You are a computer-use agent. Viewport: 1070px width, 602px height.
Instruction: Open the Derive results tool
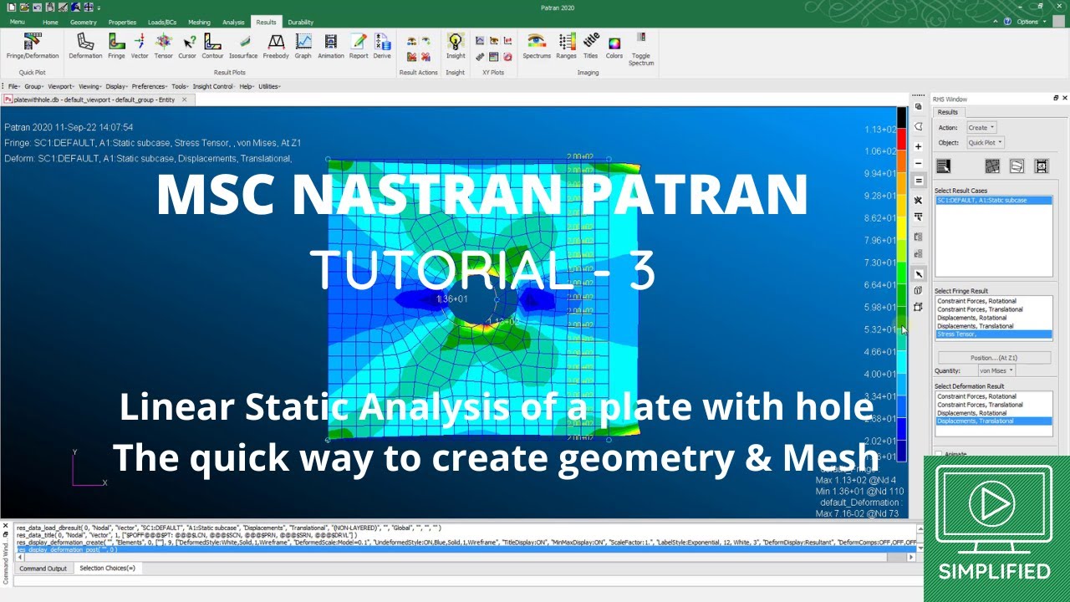382,47
